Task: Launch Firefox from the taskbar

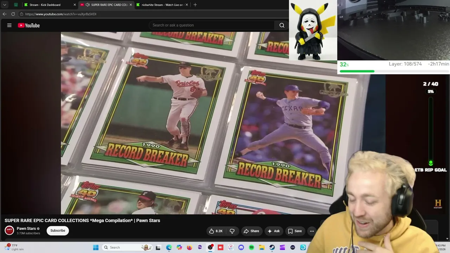Action: coord(189,247)
